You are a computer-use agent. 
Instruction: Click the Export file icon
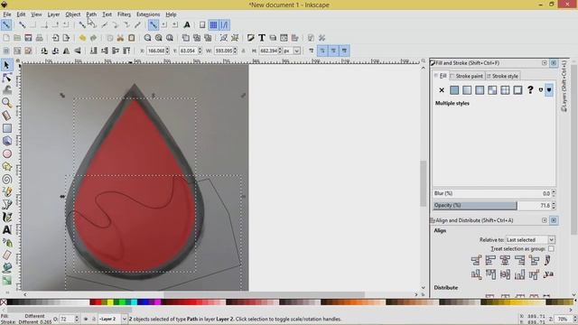pos(66,38)
